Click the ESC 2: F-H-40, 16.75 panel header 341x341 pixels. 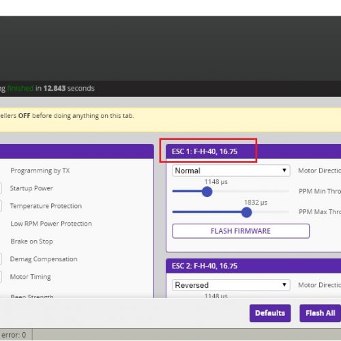coord(253,266)
